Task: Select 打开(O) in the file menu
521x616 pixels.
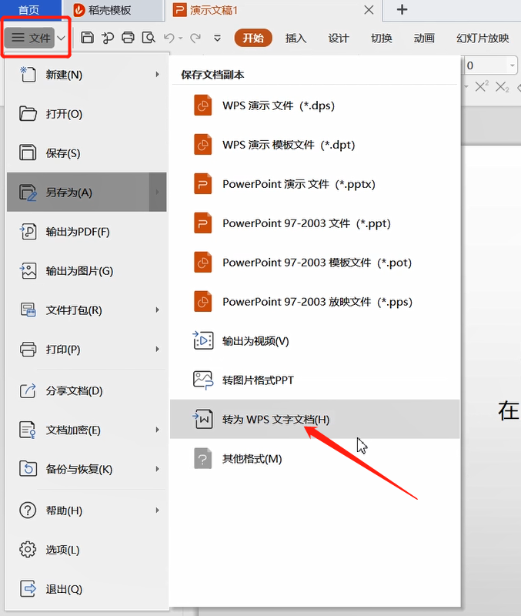Action: pyautogui.click(x=87, y=113)
